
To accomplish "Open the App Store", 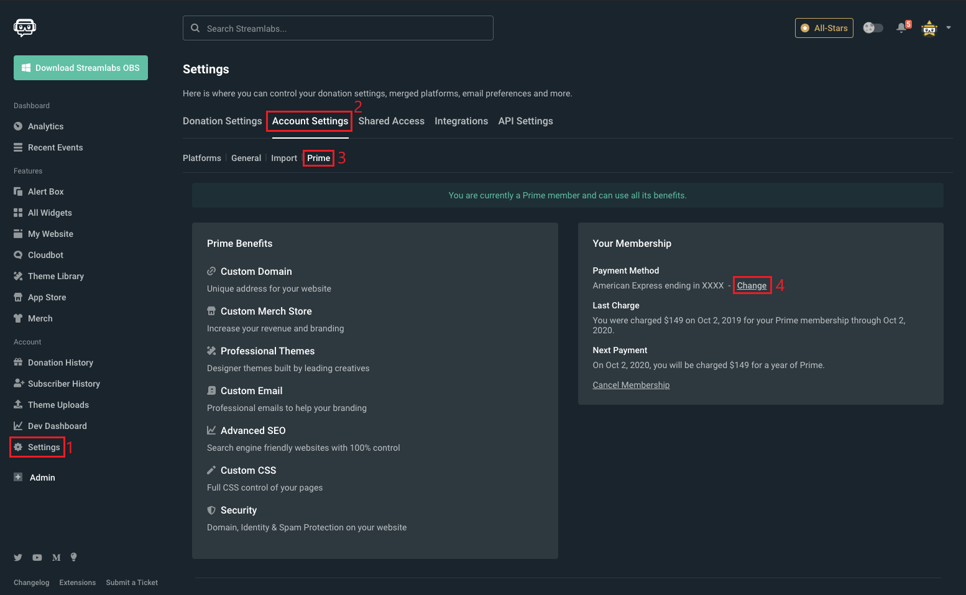I will click(40, 297).
